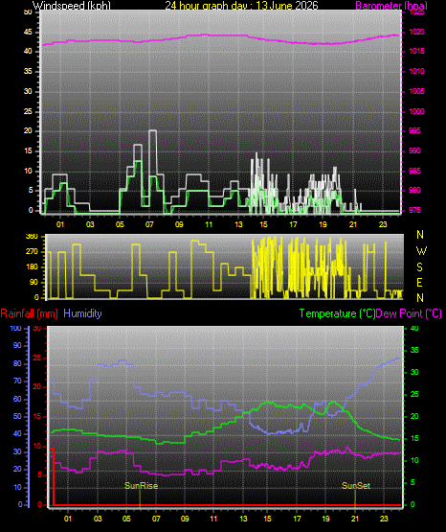Click the W compass direction label
446x532 pixels.
[421, 251]
